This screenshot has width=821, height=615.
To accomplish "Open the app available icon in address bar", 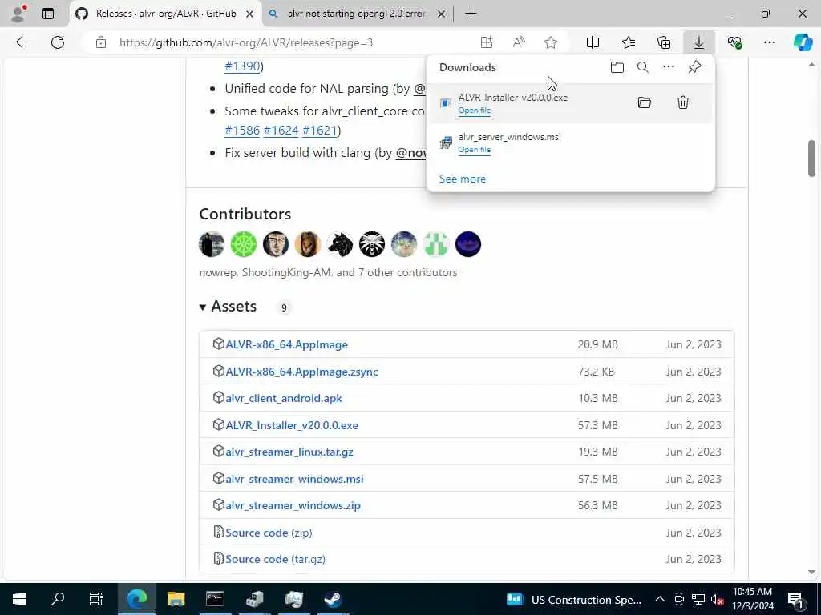I will [487, 42].
